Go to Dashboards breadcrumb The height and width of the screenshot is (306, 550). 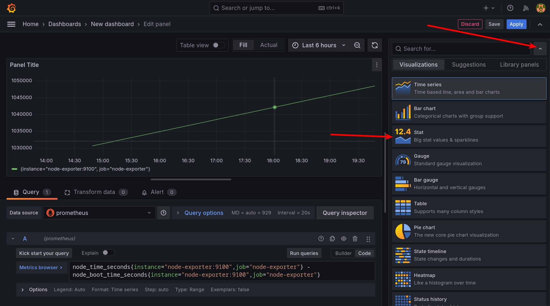coord(65,24)
